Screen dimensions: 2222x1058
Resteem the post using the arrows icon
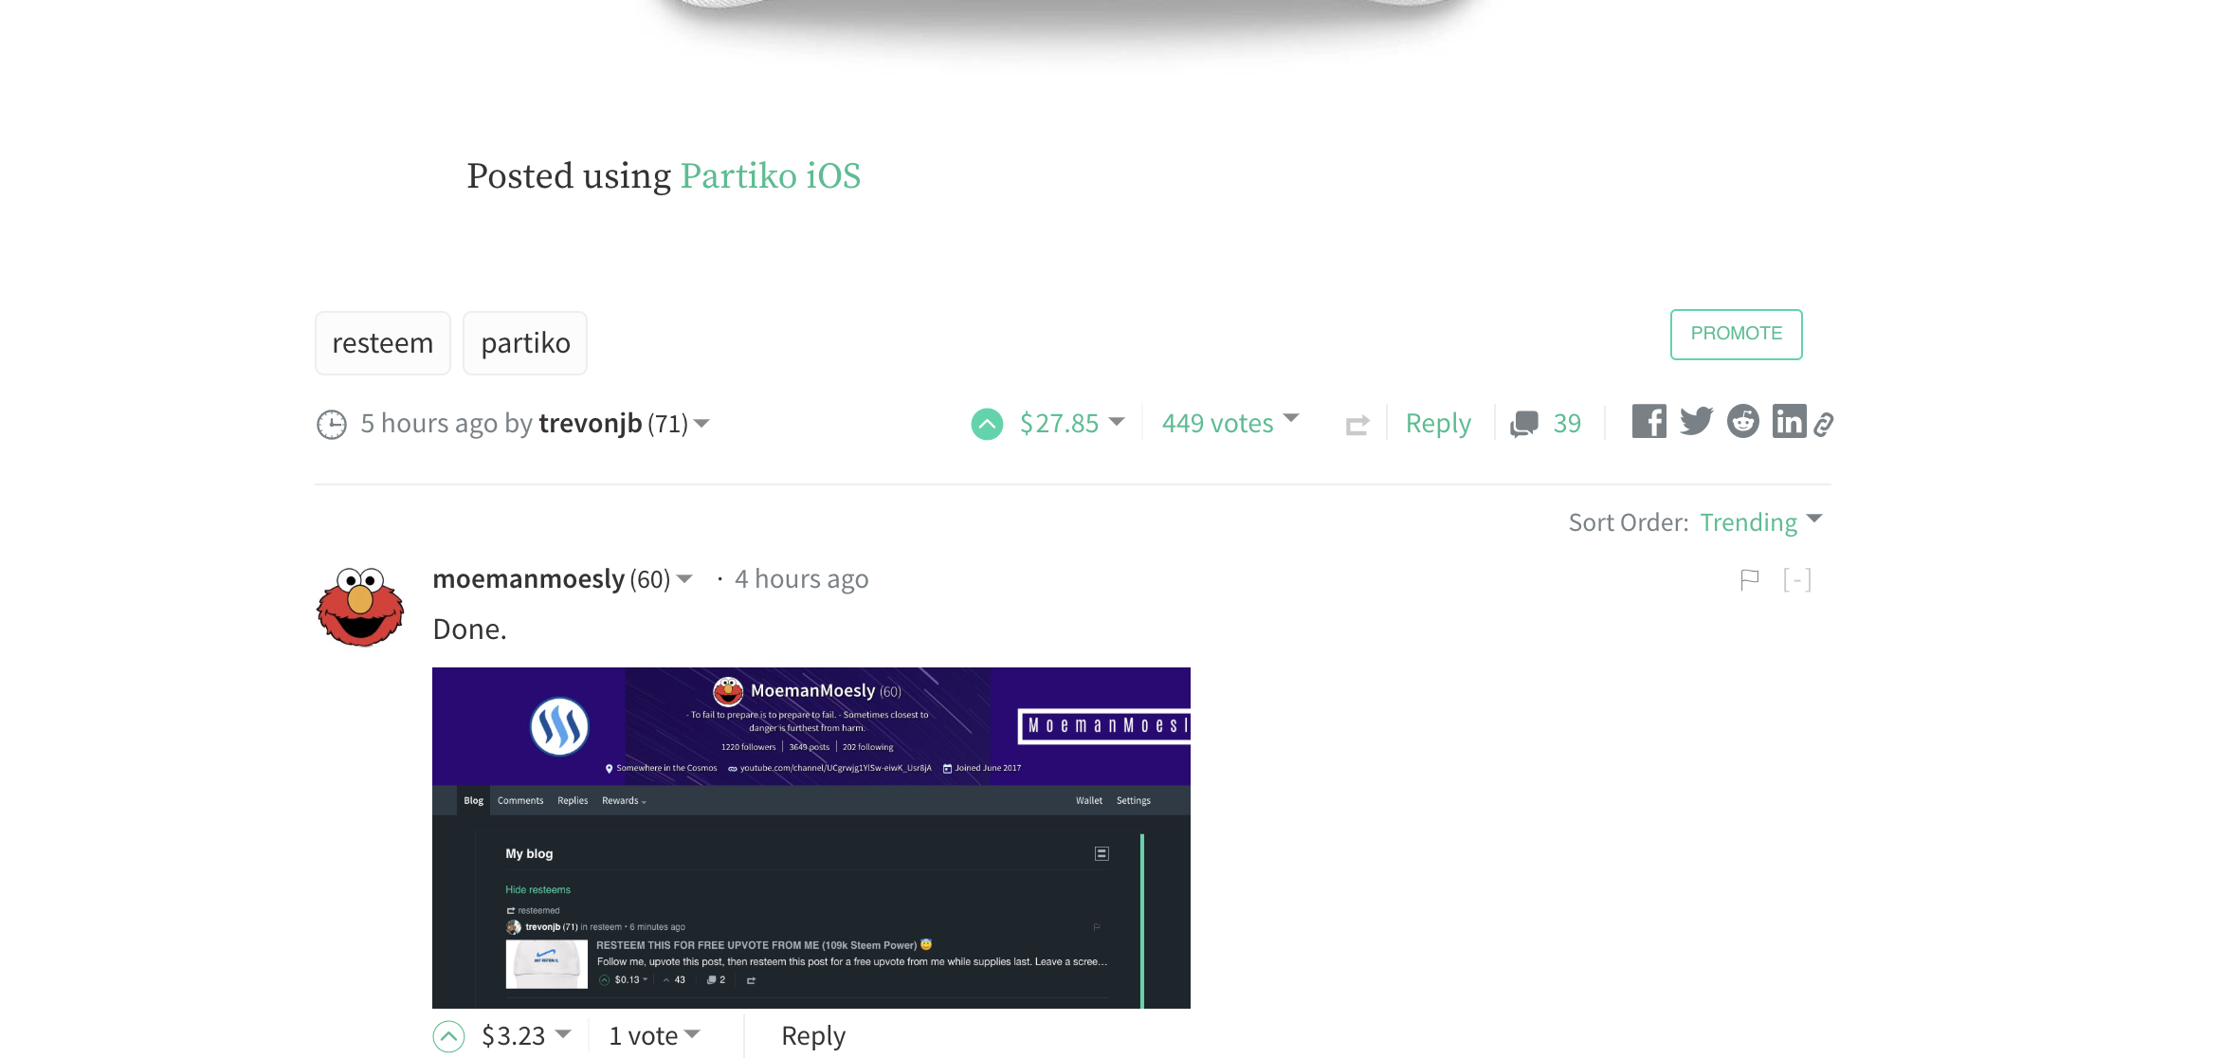[x=1357, y=424]
